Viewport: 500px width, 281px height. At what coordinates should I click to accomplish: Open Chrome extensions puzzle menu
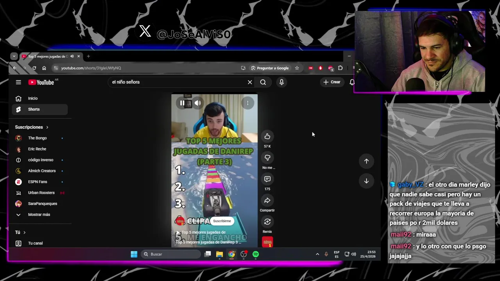(x=340, y=68)
